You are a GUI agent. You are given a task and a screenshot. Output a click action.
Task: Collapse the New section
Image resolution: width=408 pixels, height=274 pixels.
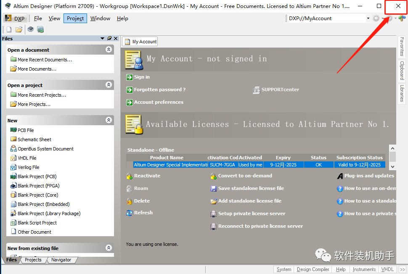click(109, 120)
